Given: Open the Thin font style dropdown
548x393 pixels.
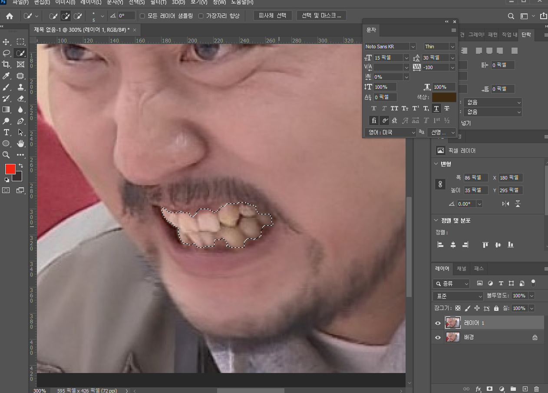Looking at the screenshot, I should tap(453, 47).
